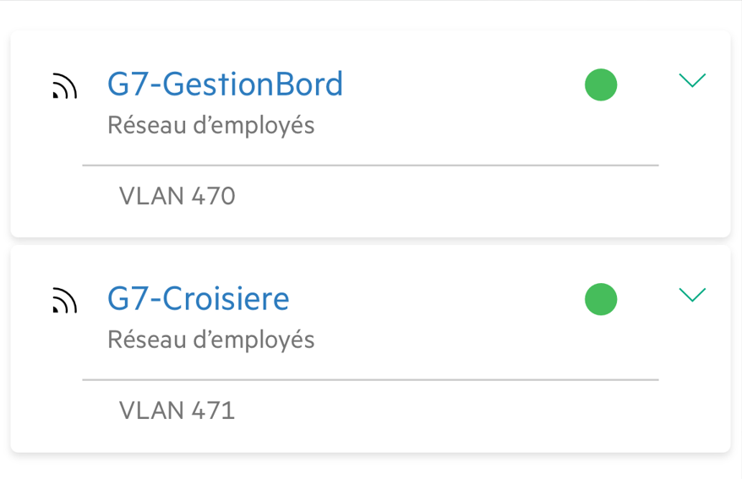
Task: Click the gap between the two network cards
Action: point(370,242)
